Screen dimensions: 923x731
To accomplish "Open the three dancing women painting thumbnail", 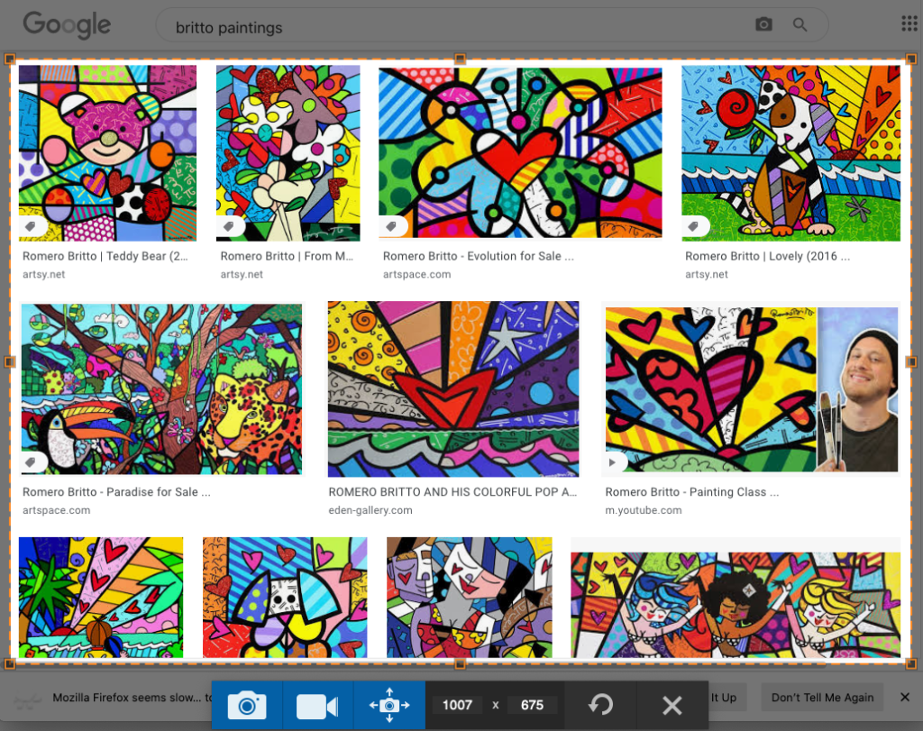I will tap(736, 605).
